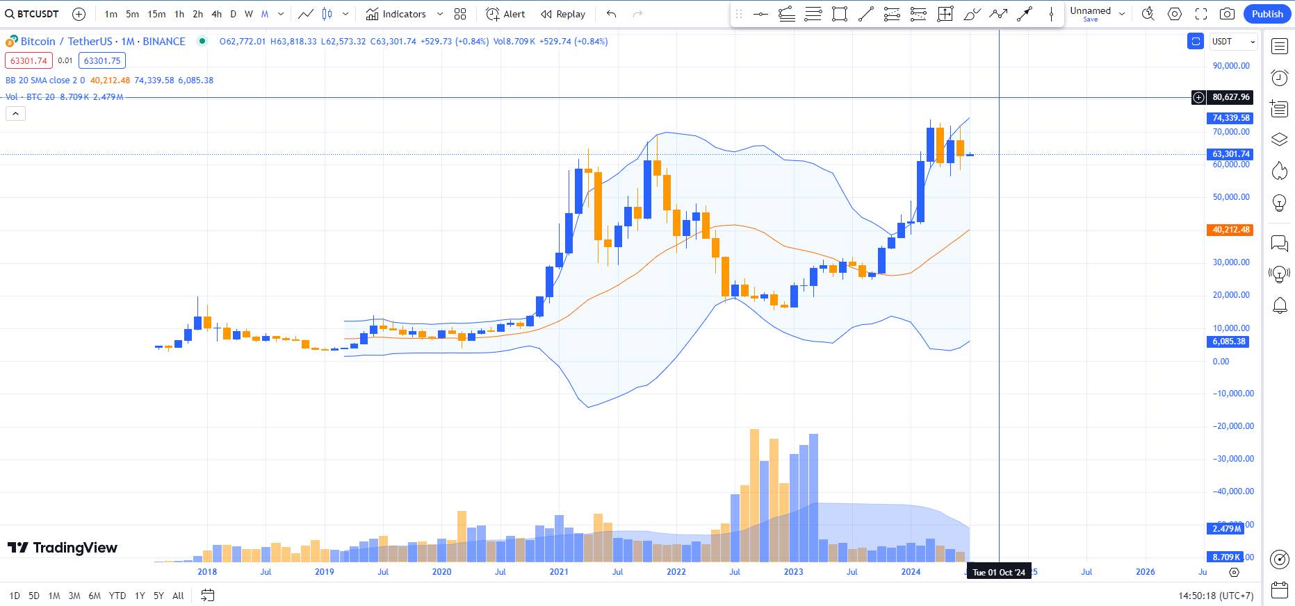Open the notifications bell icon
The width and height of the screenshot is (1295, 606).
tap(1280, 305)
